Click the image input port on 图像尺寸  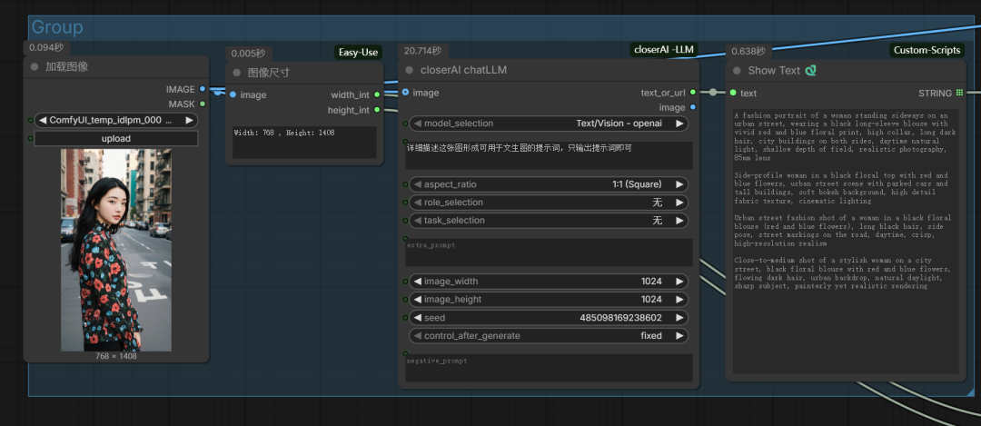pyautogui.click(x=233, y=95)
